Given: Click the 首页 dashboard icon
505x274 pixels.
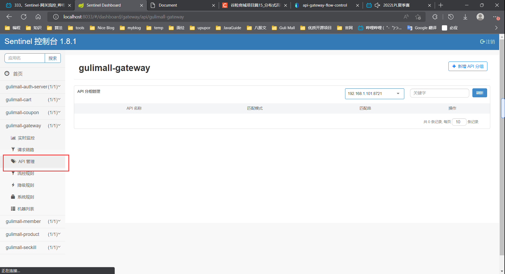Looking at the screenshot, I should tap(7, 74).
